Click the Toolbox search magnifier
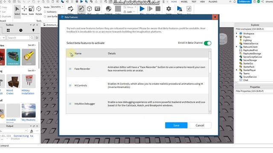 pos(32,38)
